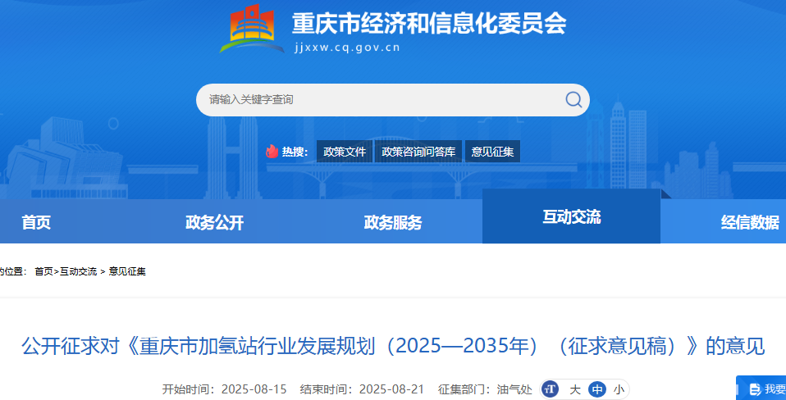Click 首页 in the breadcrumb path
The height and width of the screenshot is (400, 786).
pyautogui.click(x=43, y=271)
